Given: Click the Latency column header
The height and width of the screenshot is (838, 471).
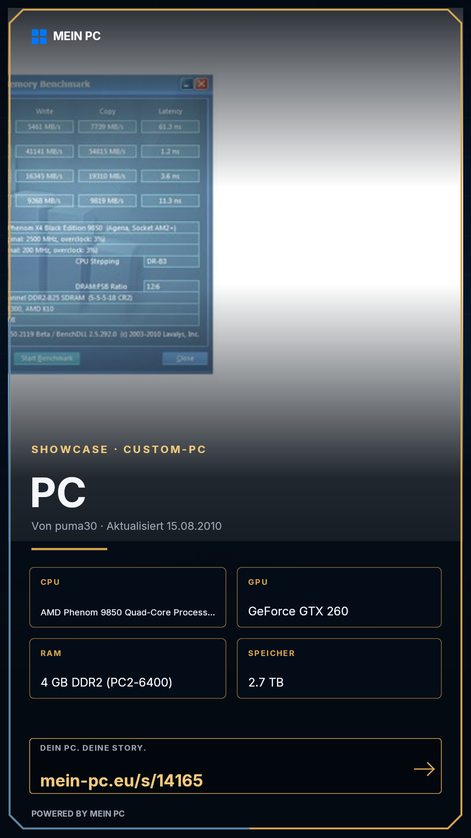Looking at the screenshot, I should (170, 111).
